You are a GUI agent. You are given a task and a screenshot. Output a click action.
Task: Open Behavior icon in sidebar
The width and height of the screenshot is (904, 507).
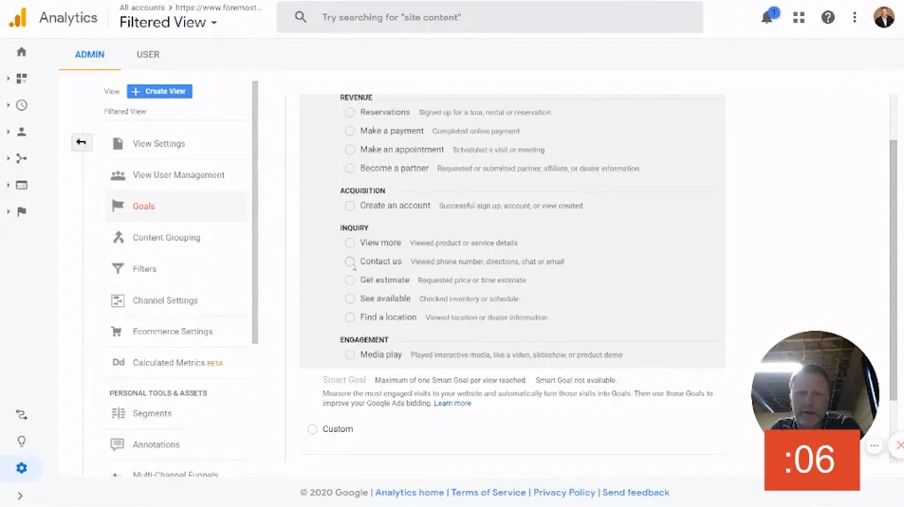22,185
